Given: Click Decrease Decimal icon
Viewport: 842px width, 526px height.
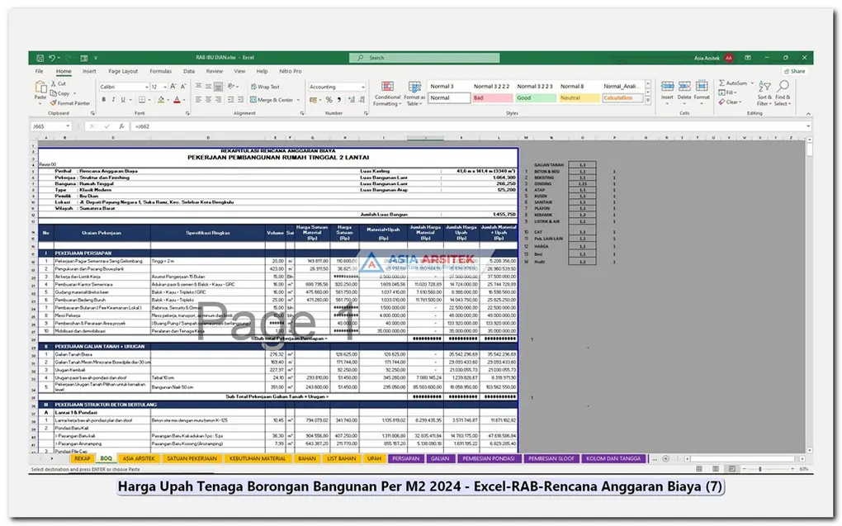Looking at the screenshot, I should pyautogui.click(x=362, y=100).
